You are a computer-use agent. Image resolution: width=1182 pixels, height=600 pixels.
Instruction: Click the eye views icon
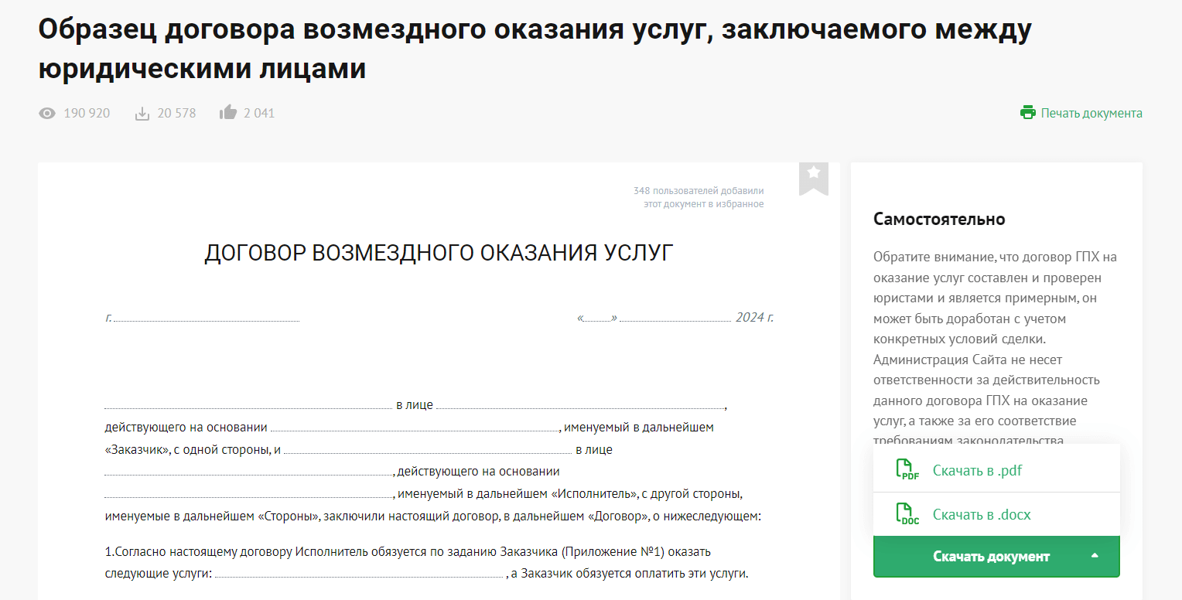[47, 114]
